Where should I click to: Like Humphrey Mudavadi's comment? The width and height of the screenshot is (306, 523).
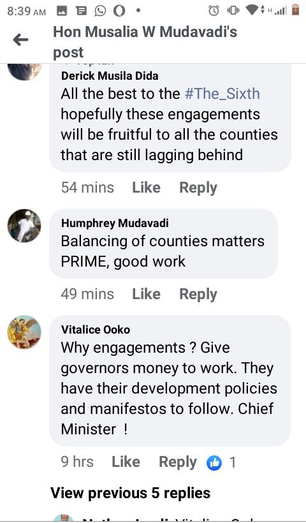point(147,294)
